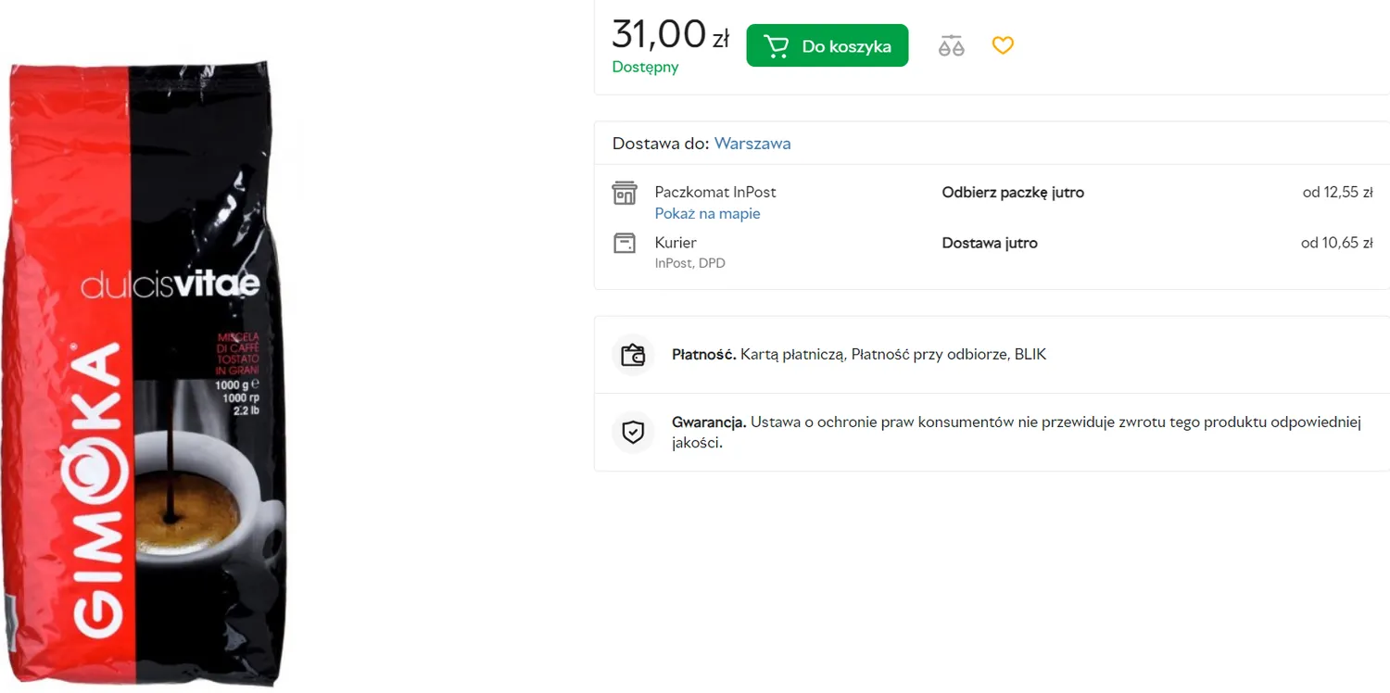This screenshot has width=1390, height=693.
Task: Change delivery city Warszawa
Action: click(x=752, y=144)
